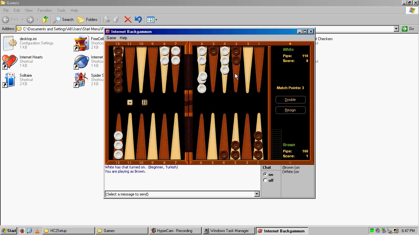
Task: Open the Tools menu in Games window
Action: [x=61, y=10]
